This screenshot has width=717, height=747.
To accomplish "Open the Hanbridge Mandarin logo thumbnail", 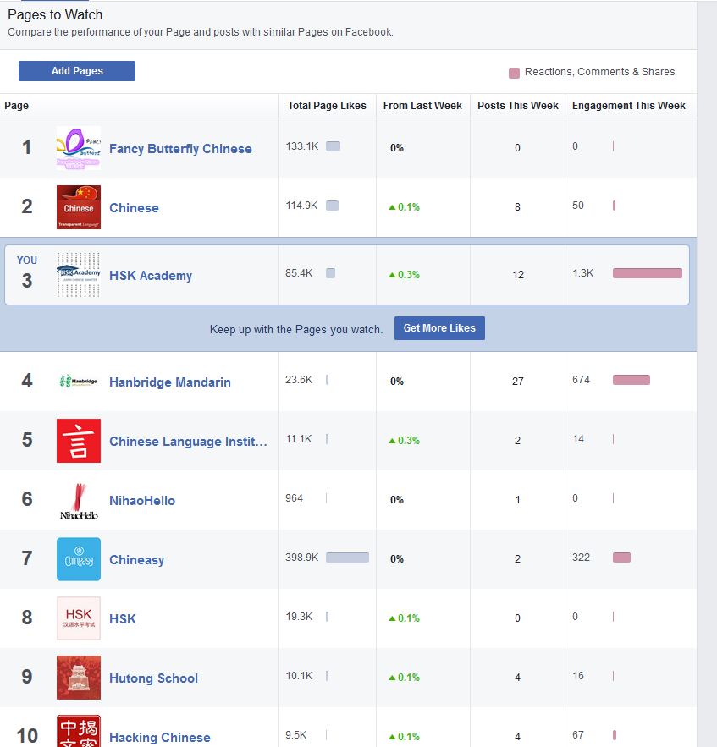I will pos(78,382).
